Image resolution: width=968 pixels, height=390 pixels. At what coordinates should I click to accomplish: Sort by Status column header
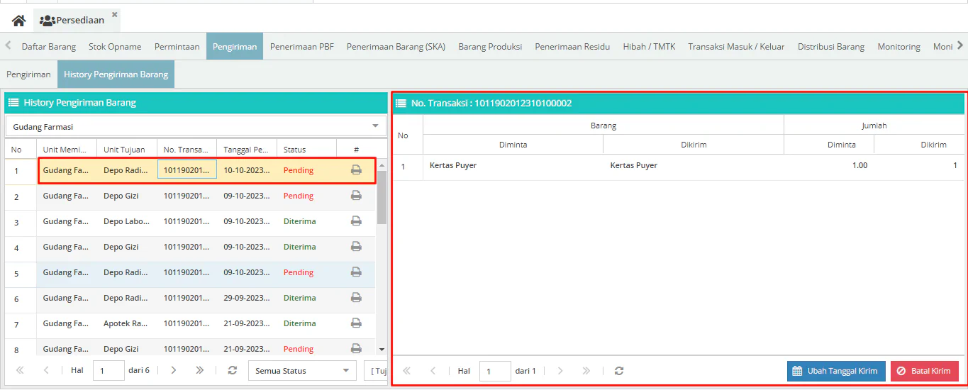coord(307,150)
